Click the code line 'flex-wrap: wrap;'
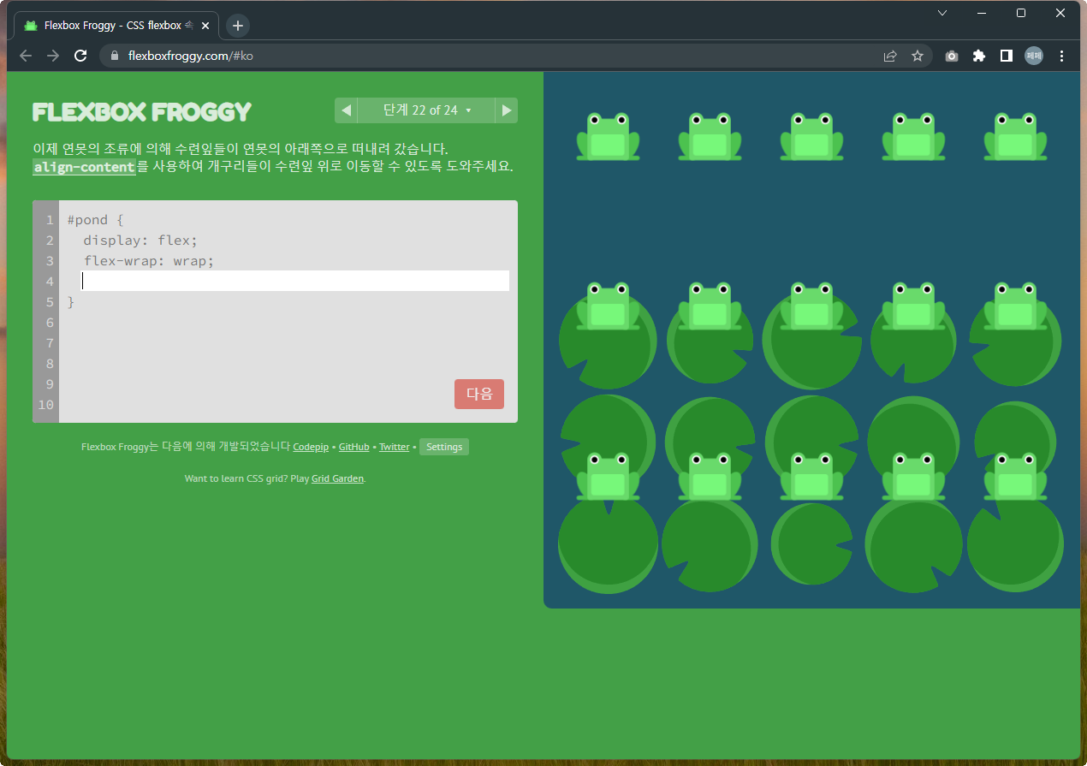The height and width of the screenshot is (766, 1087). coord(149,261)
